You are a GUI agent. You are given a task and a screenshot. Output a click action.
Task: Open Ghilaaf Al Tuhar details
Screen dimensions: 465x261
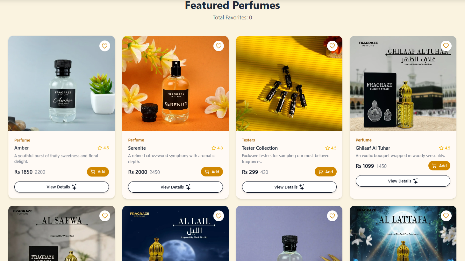click(403, 181)
